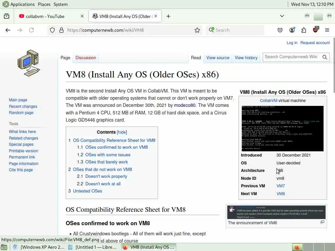This screenshot has height=251, width=335.
Task: Focus the Search Computernewb Wiki field
Action: tap(291, 57)
